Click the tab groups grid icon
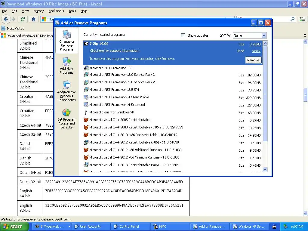Screen dimensions: 308x231 point(305,35)
